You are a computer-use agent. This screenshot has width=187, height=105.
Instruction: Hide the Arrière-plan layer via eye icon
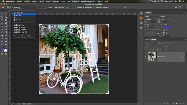tap(146, 57)
